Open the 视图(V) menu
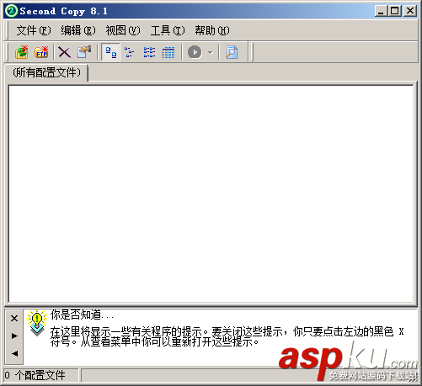Viewport: 422px width, 386px height. (123, 30)
